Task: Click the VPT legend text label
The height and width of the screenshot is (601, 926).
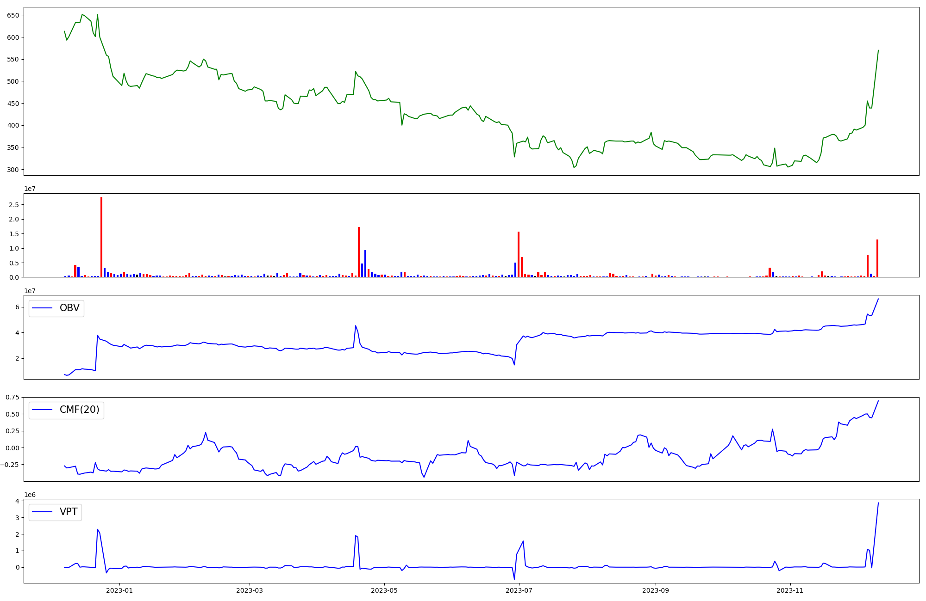Action: [69, 512]
